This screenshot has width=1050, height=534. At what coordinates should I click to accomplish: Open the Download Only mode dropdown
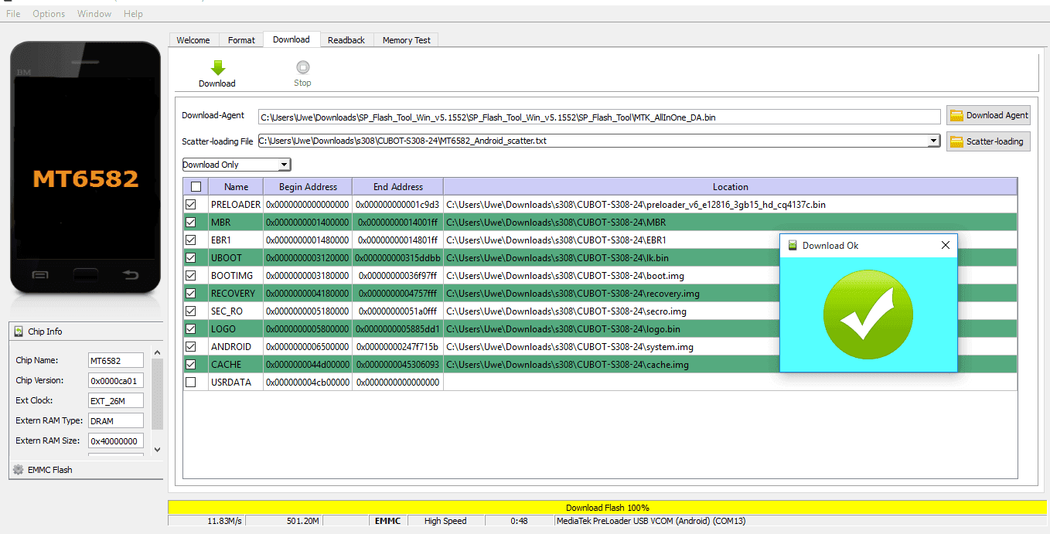(237, 165)
